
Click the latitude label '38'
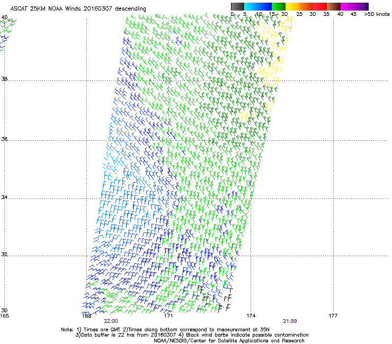4,79
